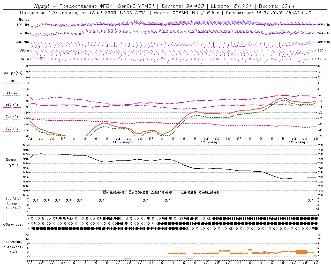Click the left '10 м' wind level label
This screenshot has height=265, width=331.
[25, 59]
